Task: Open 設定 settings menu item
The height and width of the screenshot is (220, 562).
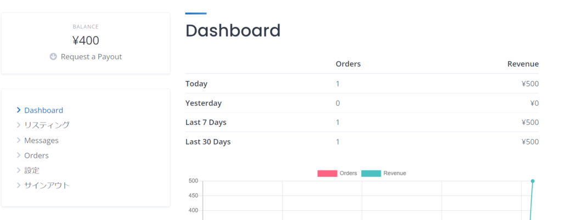Action: pyautogui.click(x=32, y=170)
